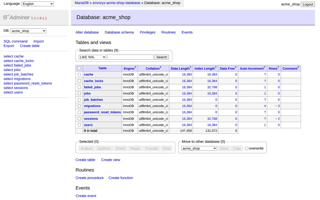Click the Search button
The width and height of the screenshot is (320, 200).
pyautogui.click(x=162, y=57)
